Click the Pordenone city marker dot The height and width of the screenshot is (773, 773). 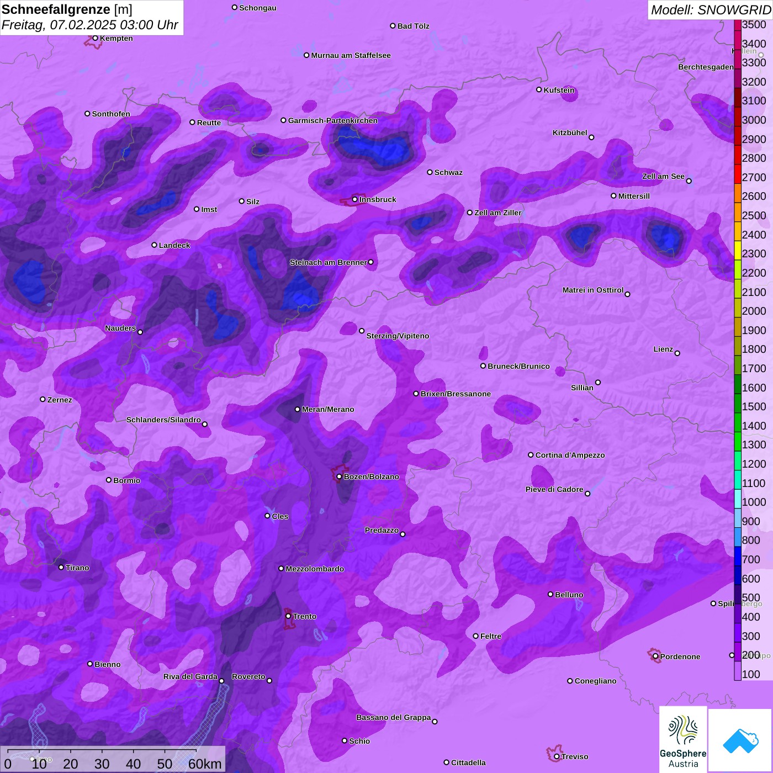[655, 656]
